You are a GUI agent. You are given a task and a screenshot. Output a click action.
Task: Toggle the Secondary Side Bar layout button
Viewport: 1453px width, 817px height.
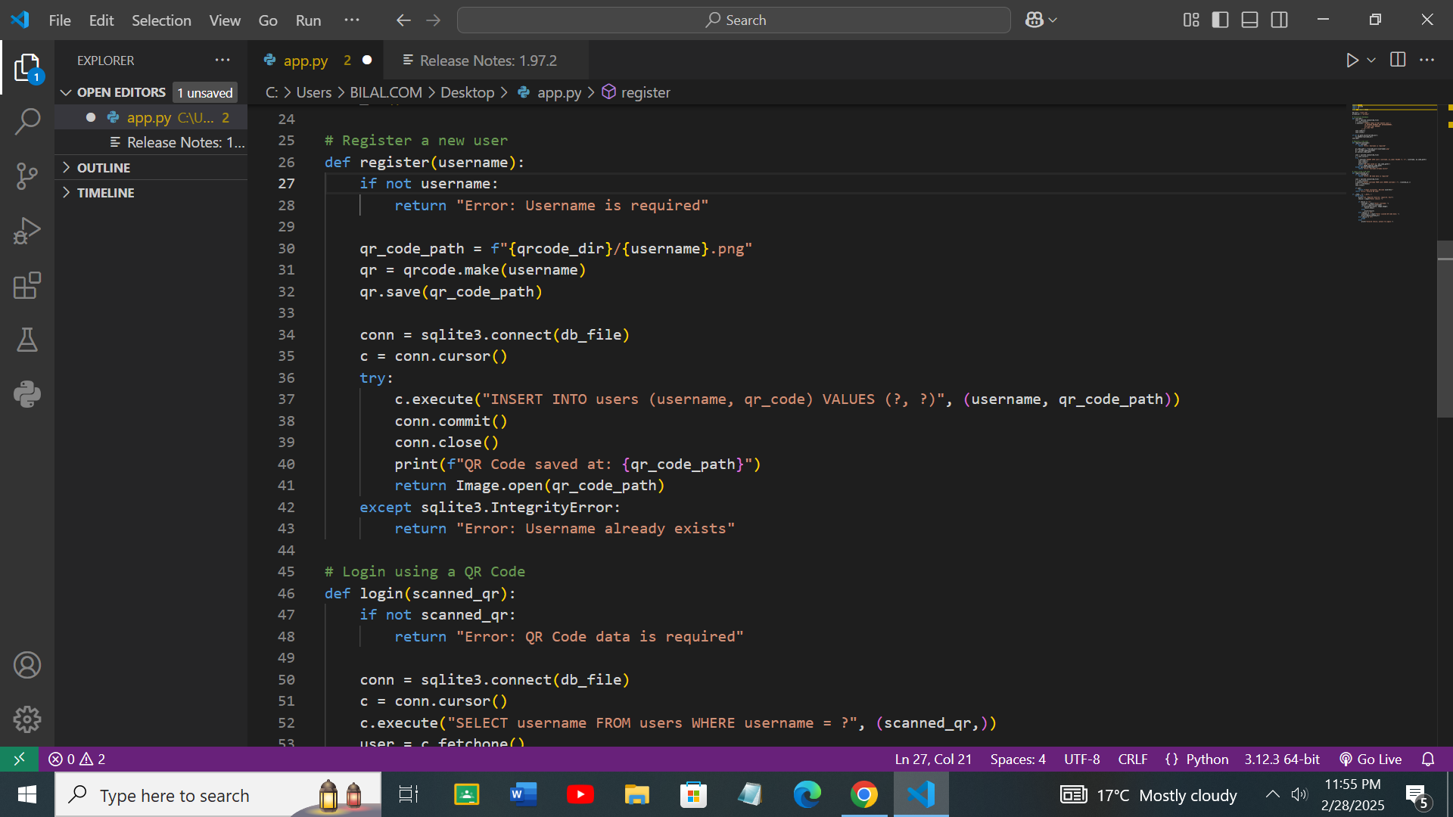click(1279, 20)
